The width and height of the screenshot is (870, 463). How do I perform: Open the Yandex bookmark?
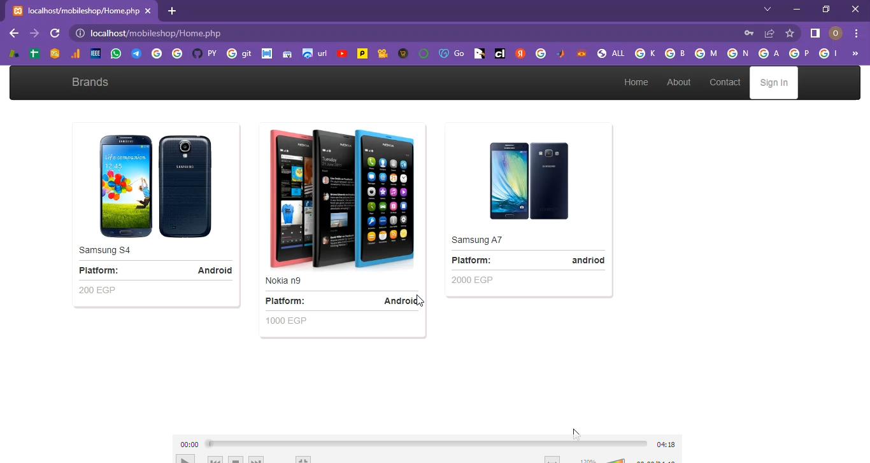point(520,54)
